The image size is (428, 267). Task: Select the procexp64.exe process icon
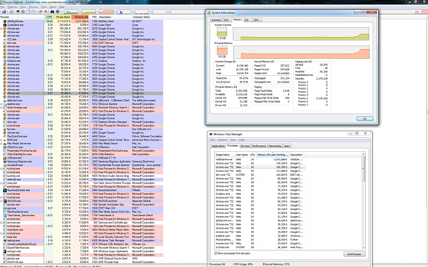click(5, 165)
